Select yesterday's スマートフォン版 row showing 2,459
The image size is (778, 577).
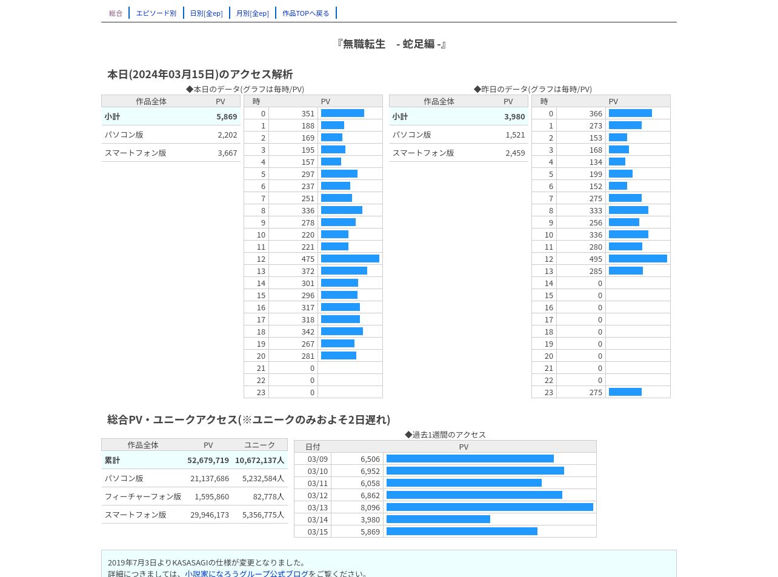459,153
